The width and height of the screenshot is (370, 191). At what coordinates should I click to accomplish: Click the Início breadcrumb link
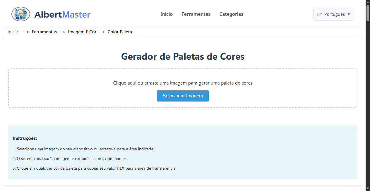pos(13,32)
